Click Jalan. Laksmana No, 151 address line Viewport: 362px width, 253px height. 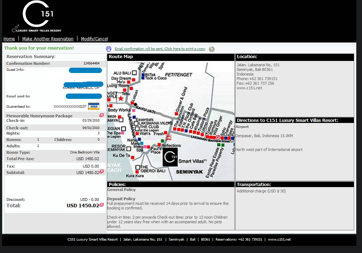tap(258, 65)
